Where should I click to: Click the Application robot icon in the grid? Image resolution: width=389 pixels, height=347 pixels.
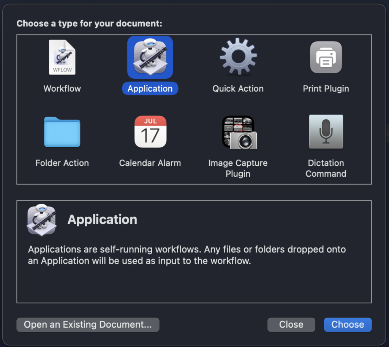tap(150, 57)
